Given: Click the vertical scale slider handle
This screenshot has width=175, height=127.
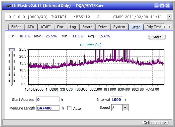Looking at the screenshot, I should tap(12, 50).
